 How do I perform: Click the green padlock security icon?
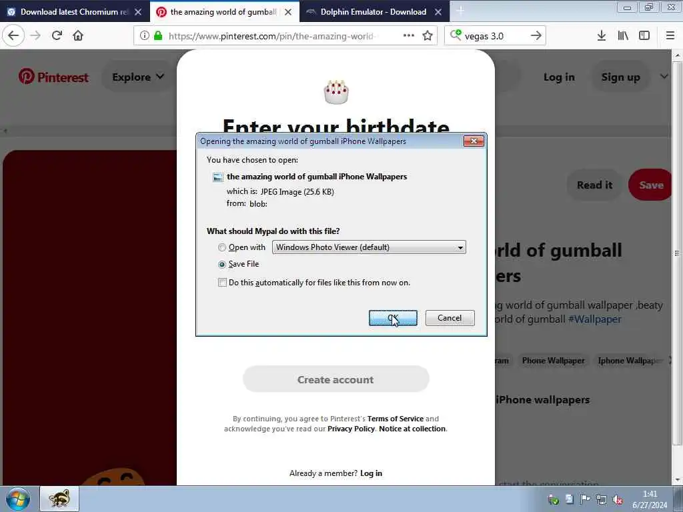click(158, 36)
